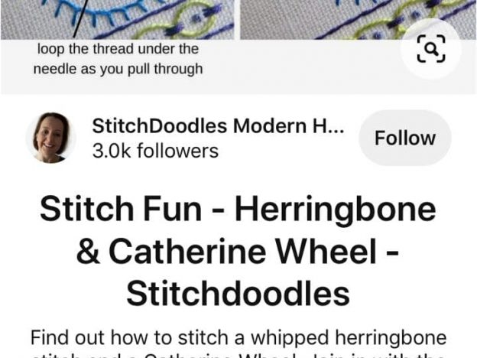Expand the Find out how to stitch description
This screenshot has height=358, width=477.
238,337
